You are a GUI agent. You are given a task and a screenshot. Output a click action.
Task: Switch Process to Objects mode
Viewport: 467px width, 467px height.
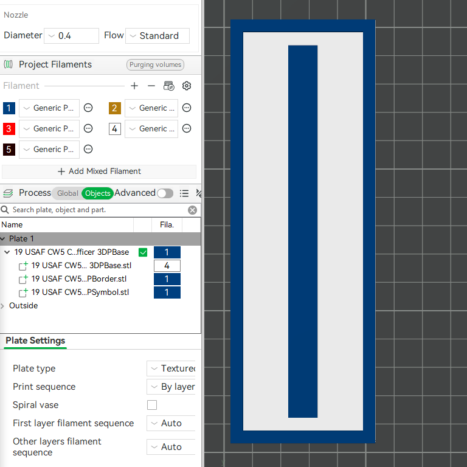[98, 193]
